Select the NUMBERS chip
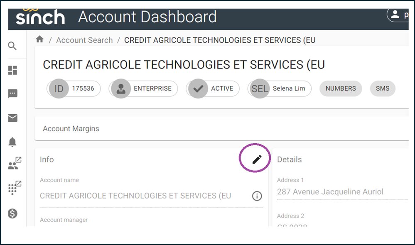Image resolution: width=415 pixels, height=245 pixels. (341, 88)
